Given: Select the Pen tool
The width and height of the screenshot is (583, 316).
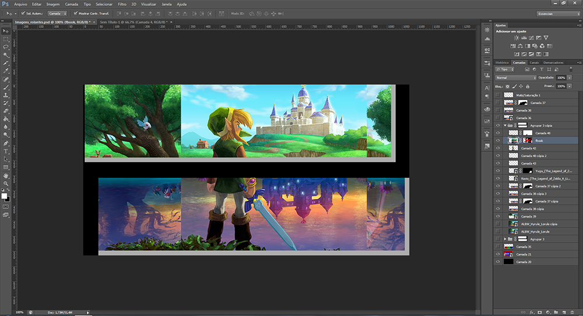Looking at the screenshot, I should (x=6, y=143).
